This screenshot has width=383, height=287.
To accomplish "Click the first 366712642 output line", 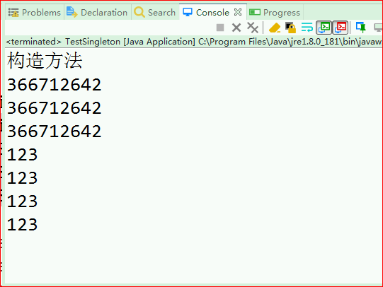I will [54, 85].
